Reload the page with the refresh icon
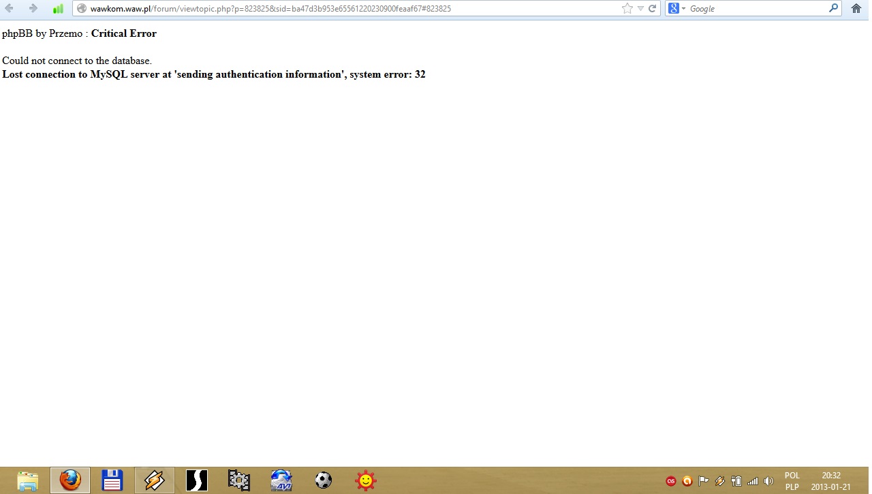This screenshot has height=494, width=872. point(653,9)
